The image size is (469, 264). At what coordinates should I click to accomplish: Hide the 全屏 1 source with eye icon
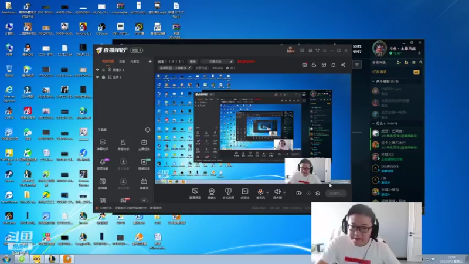click(97, 77)
